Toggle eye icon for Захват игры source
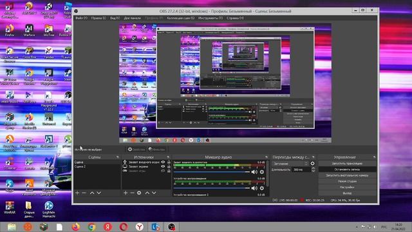 163,171
